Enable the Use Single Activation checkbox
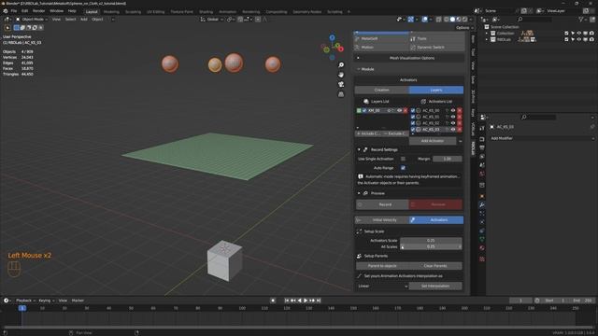Screen dimensions: 598x336 [403, 159]
